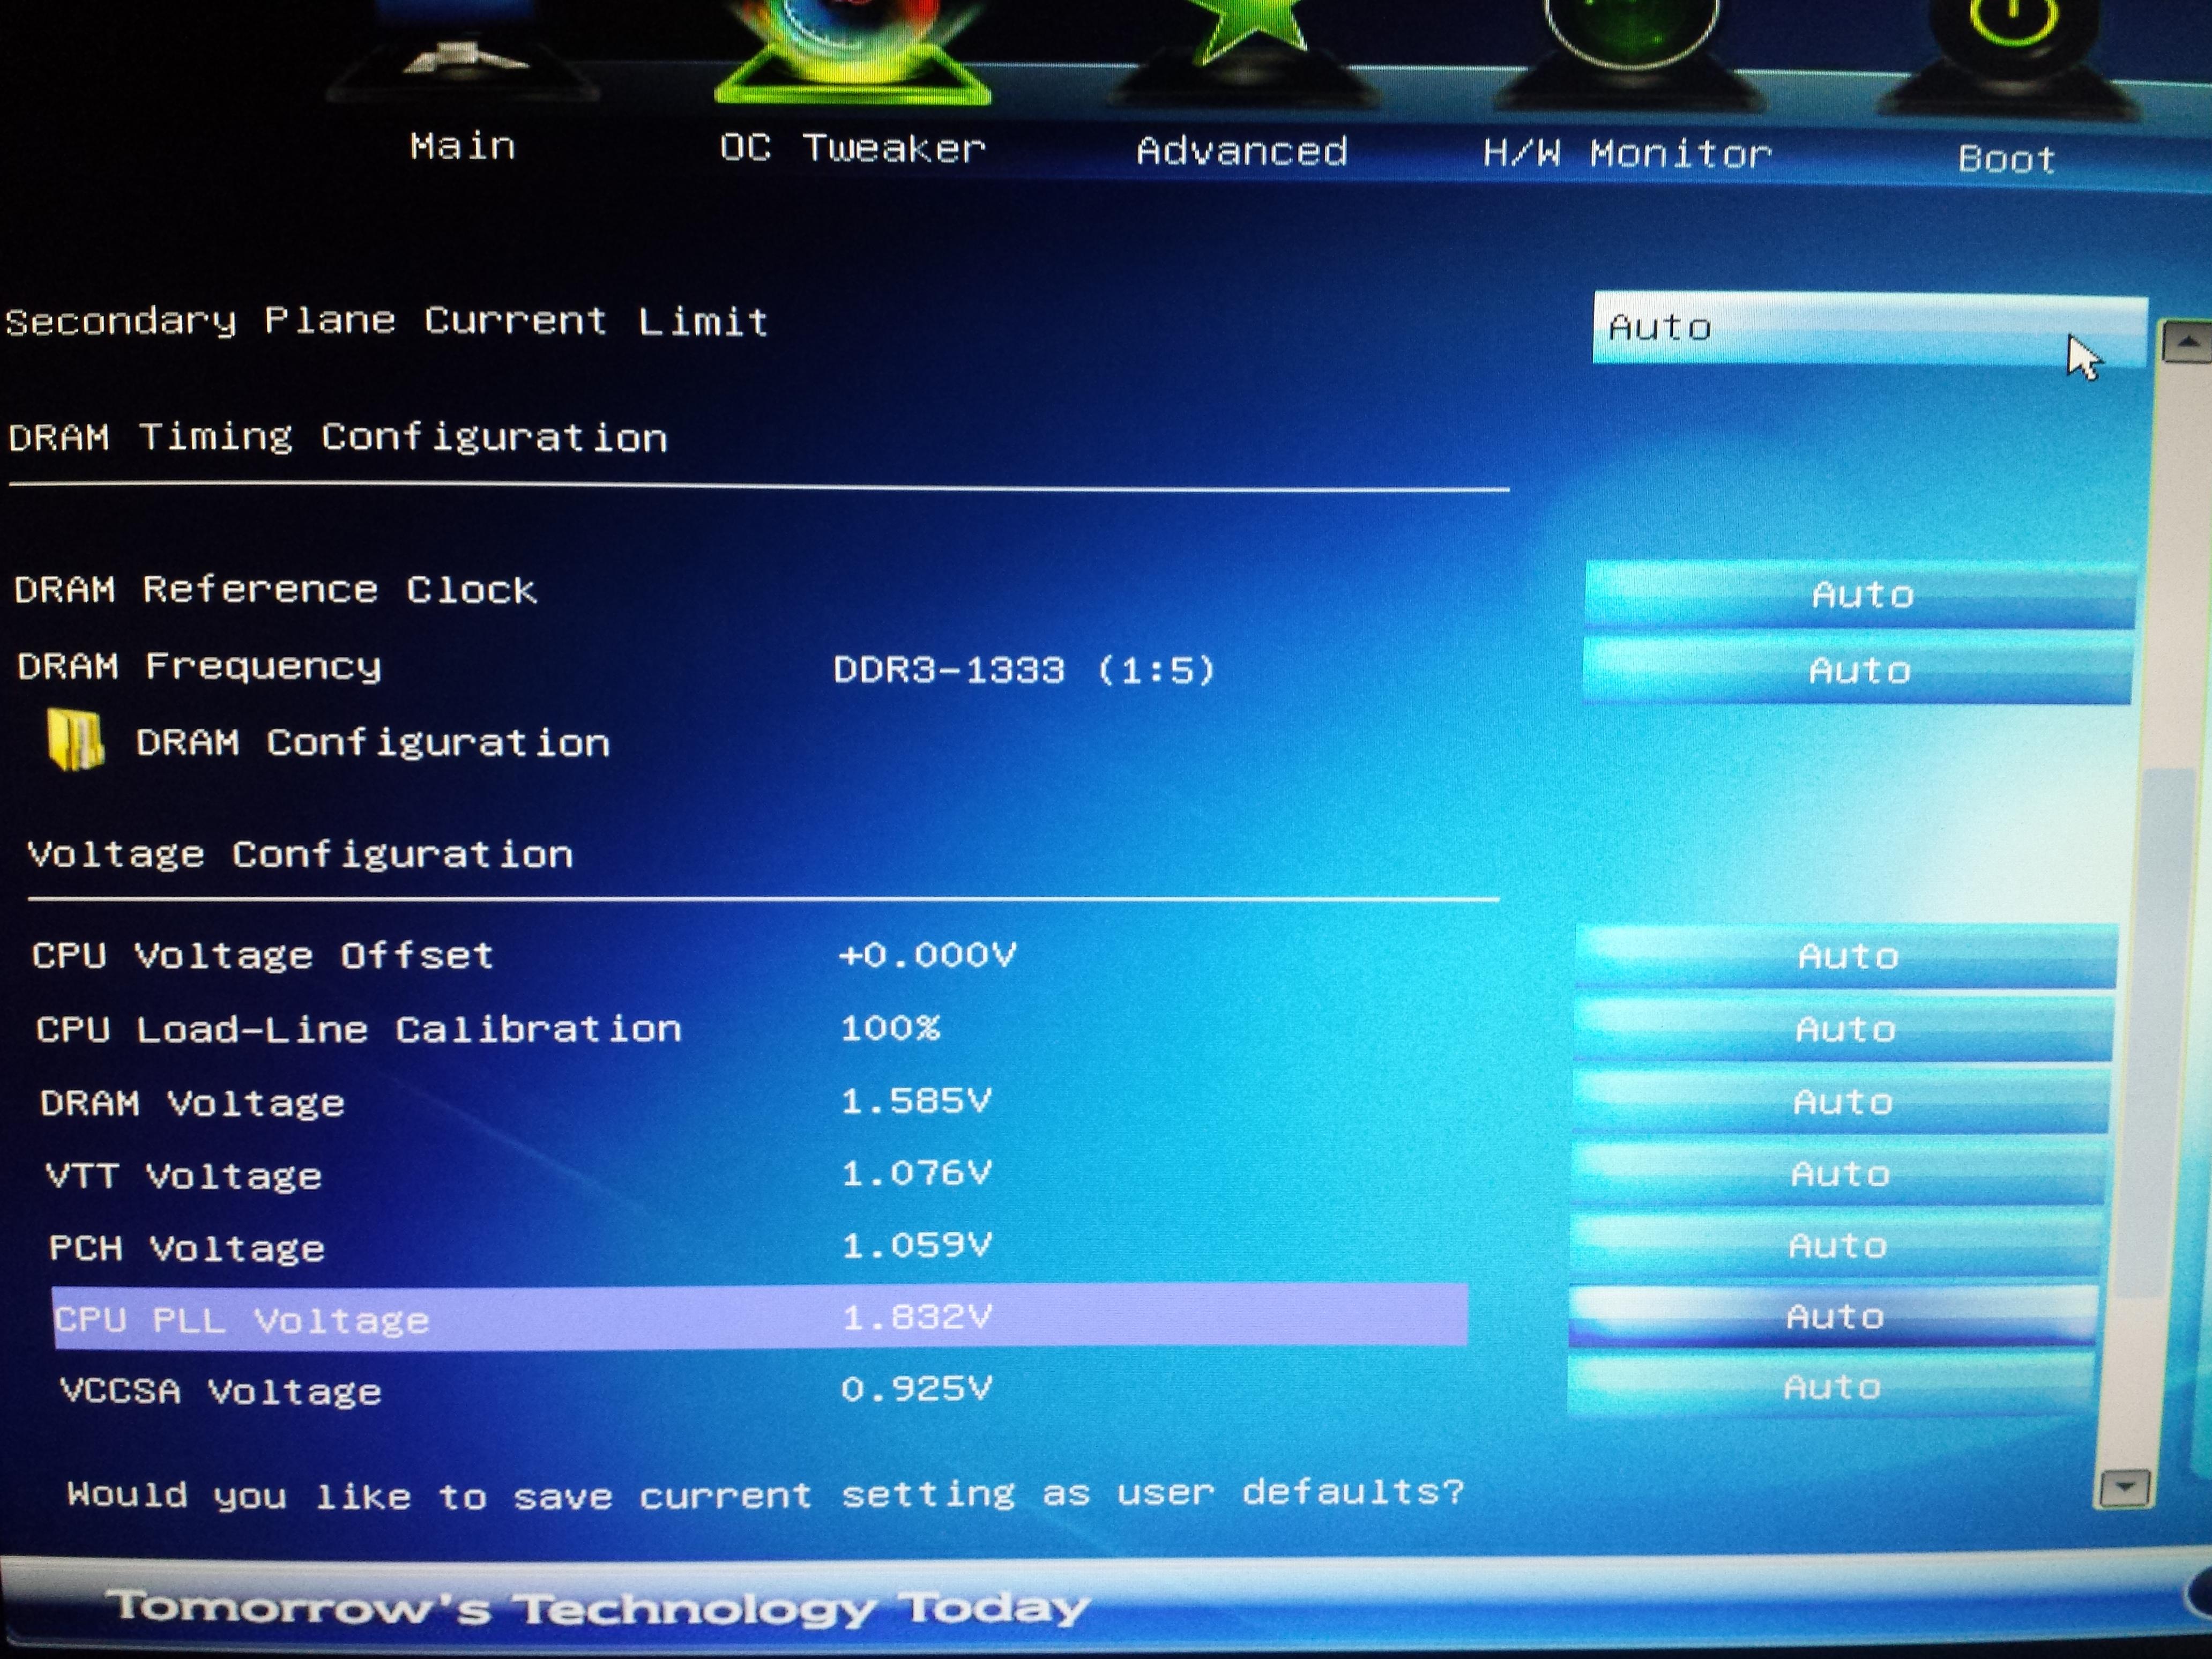Switch to the H/W Monitor tab label

(x=1626, y=154)
